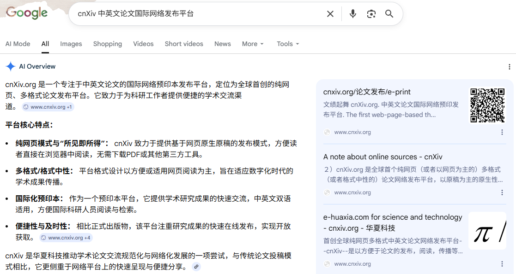516x274 pixels.
Task: Open options for cnxiv.org e-print result
Action: point(502,132)
